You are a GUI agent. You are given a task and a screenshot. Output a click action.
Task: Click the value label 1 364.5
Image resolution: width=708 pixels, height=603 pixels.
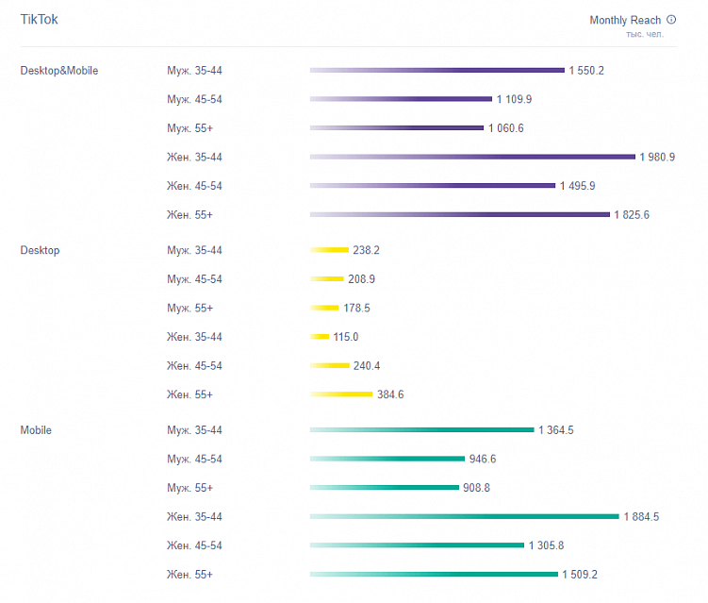pos(556,430)
